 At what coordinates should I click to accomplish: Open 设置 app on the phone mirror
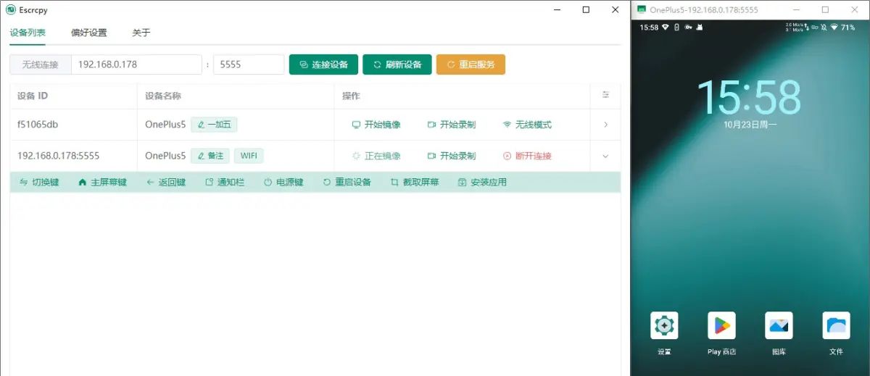664,333
